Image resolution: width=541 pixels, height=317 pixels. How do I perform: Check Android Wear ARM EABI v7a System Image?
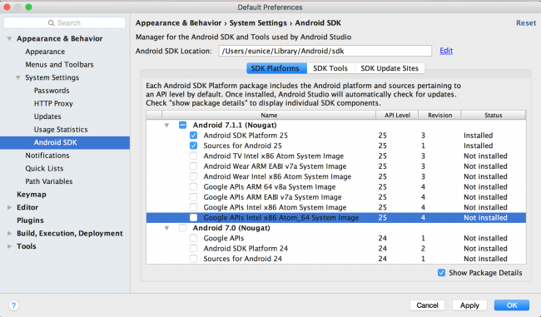194,166
